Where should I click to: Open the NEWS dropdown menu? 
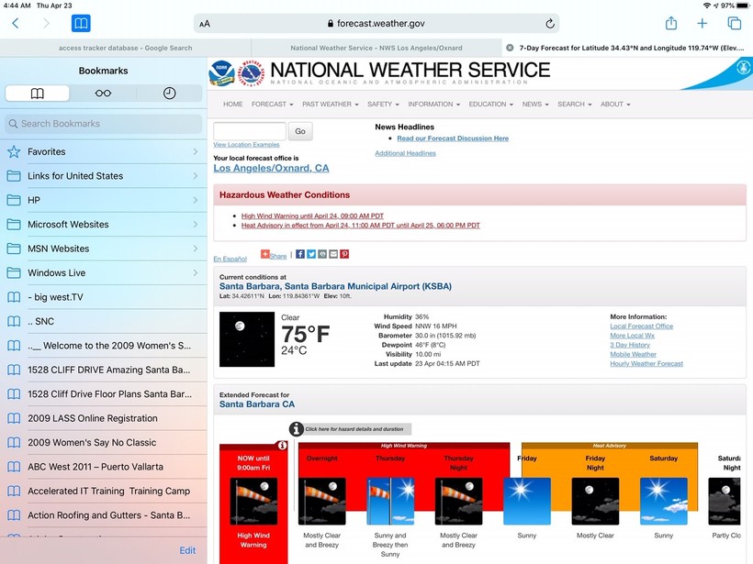pyautogui.click(x=535, y=104)
